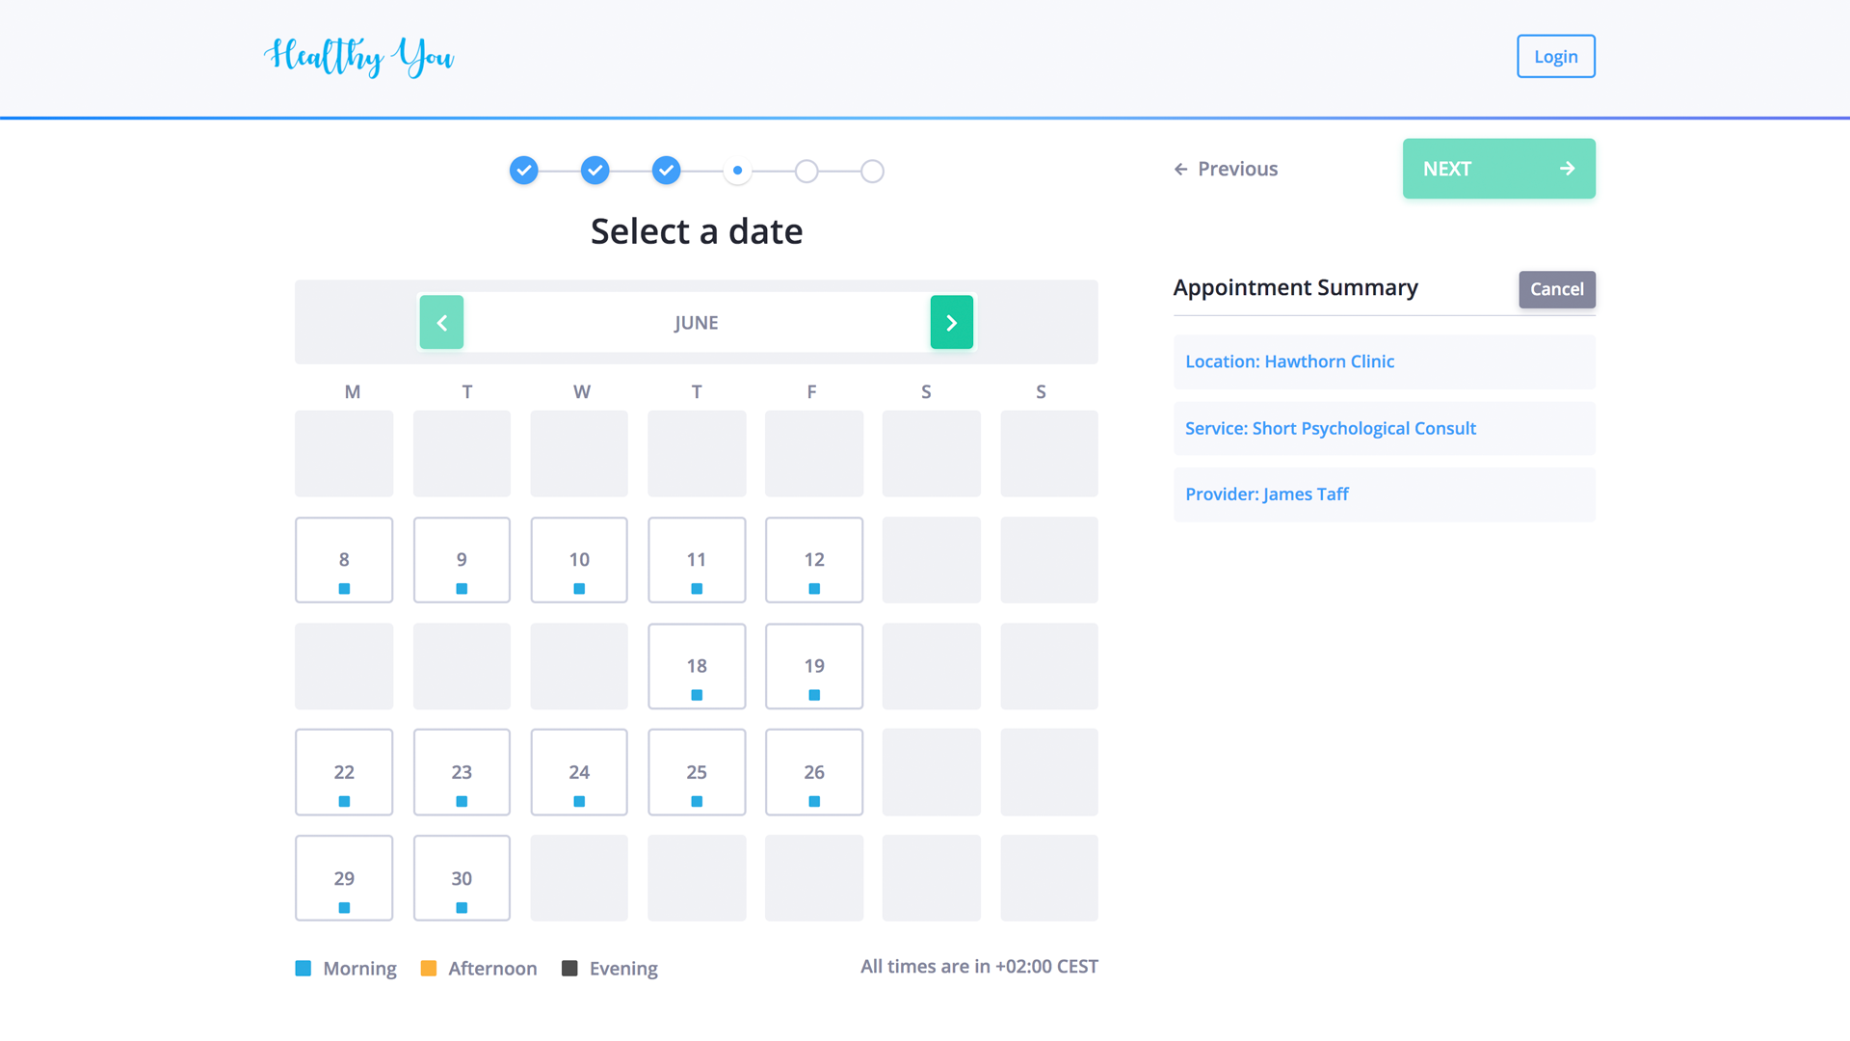Open the Provider: James Taff summary link
This screenshot has height=1041, width=1850.
click(x=1267, y=494)
